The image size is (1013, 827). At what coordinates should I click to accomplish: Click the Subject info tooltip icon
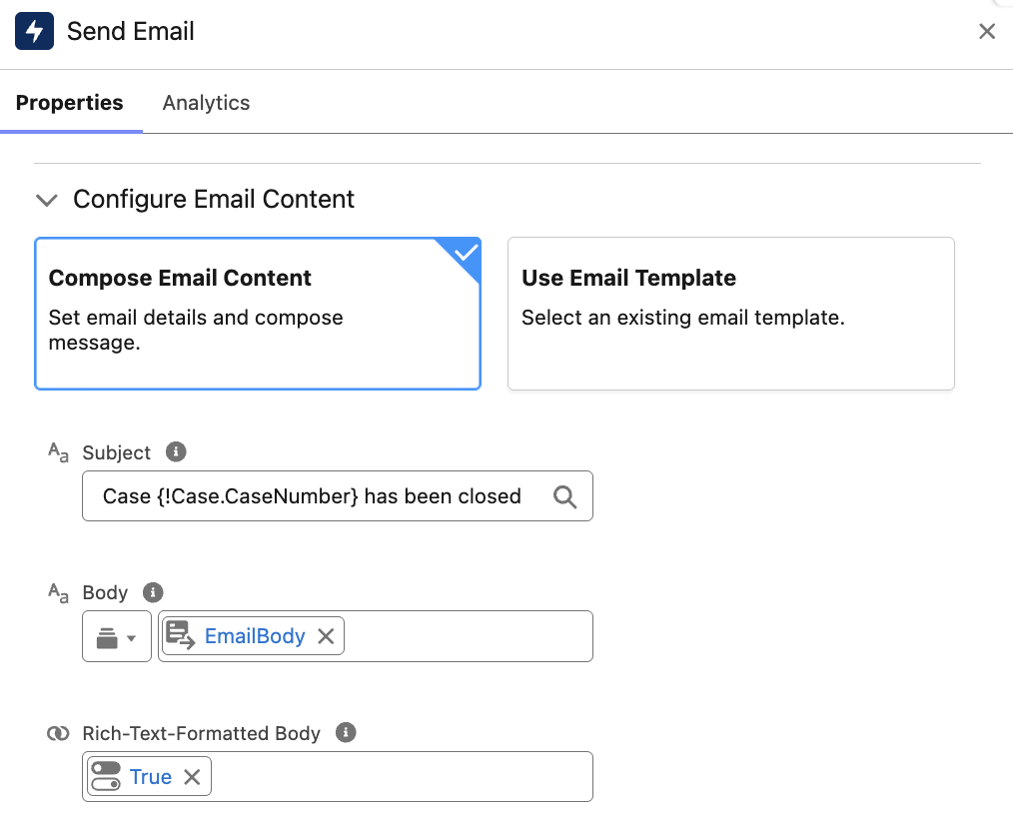[176, 451]
